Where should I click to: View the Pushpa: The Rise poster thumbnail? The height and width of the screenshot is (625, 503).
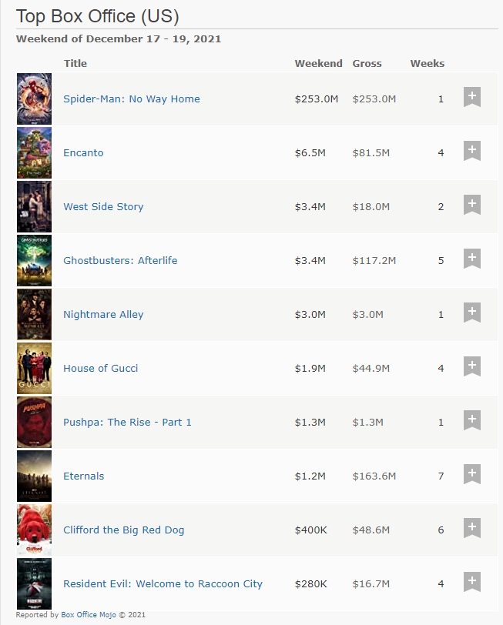tap(35, 422)
